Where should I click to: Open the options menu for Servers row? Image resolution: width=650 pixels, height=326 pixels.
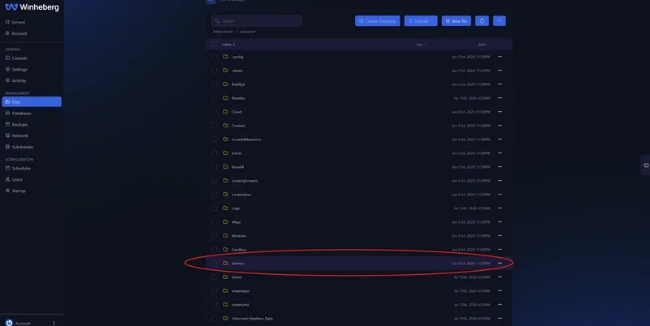pos(500,263)
